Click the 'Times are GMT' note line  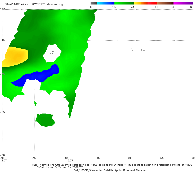tap(111, 165)
